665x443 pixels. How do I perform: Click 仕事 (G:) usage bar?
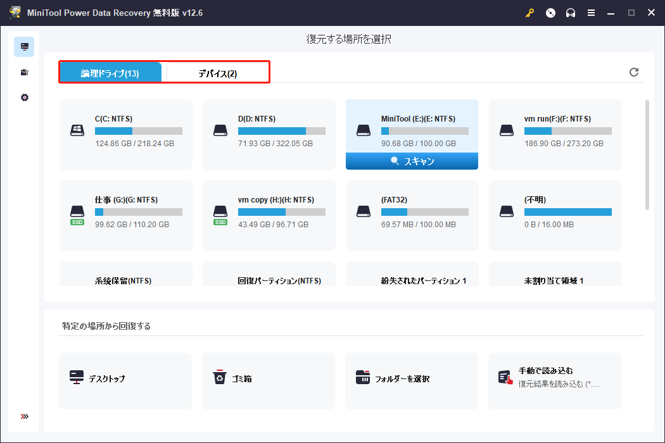pyautogui.click(x=139, y=212)
